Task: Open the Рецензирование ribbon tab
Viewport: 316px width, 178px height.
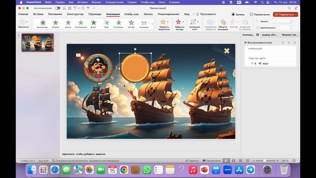Action: pos(168,14)
